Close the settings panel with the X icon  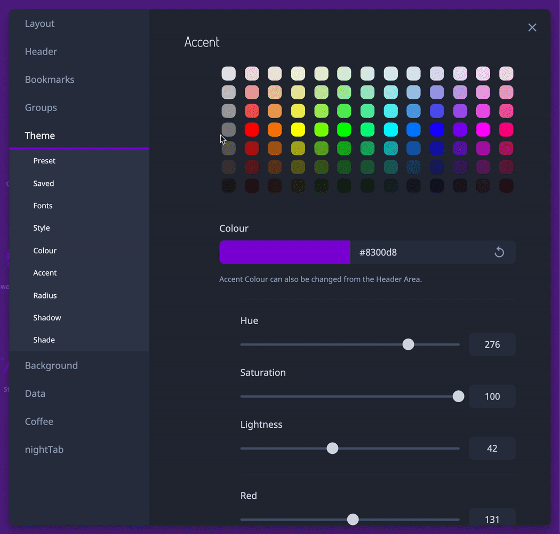pos(532,28)
